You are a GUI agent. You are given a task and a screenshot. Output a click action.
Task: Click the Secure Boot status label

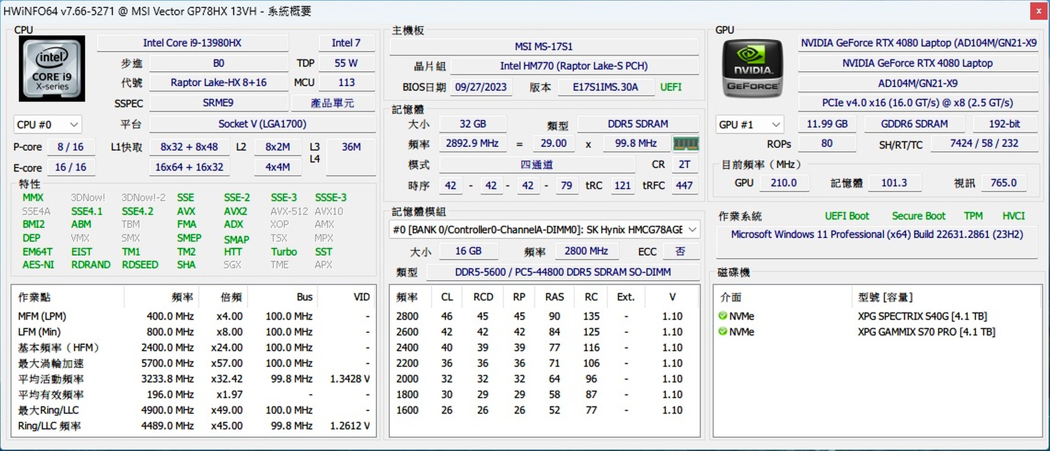pyautogui.click(x=919, y=216)
